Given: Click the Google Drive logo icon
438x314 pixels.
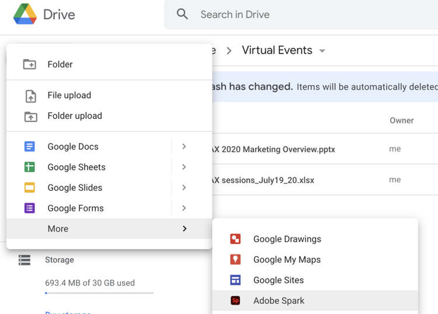Looking at the screenshot, I should pyautogui.click(x=25, y=14).
